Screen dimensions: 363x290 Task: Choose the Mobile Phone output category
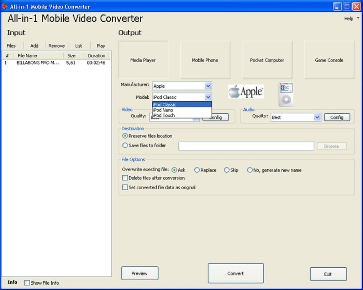pos(205,60)
